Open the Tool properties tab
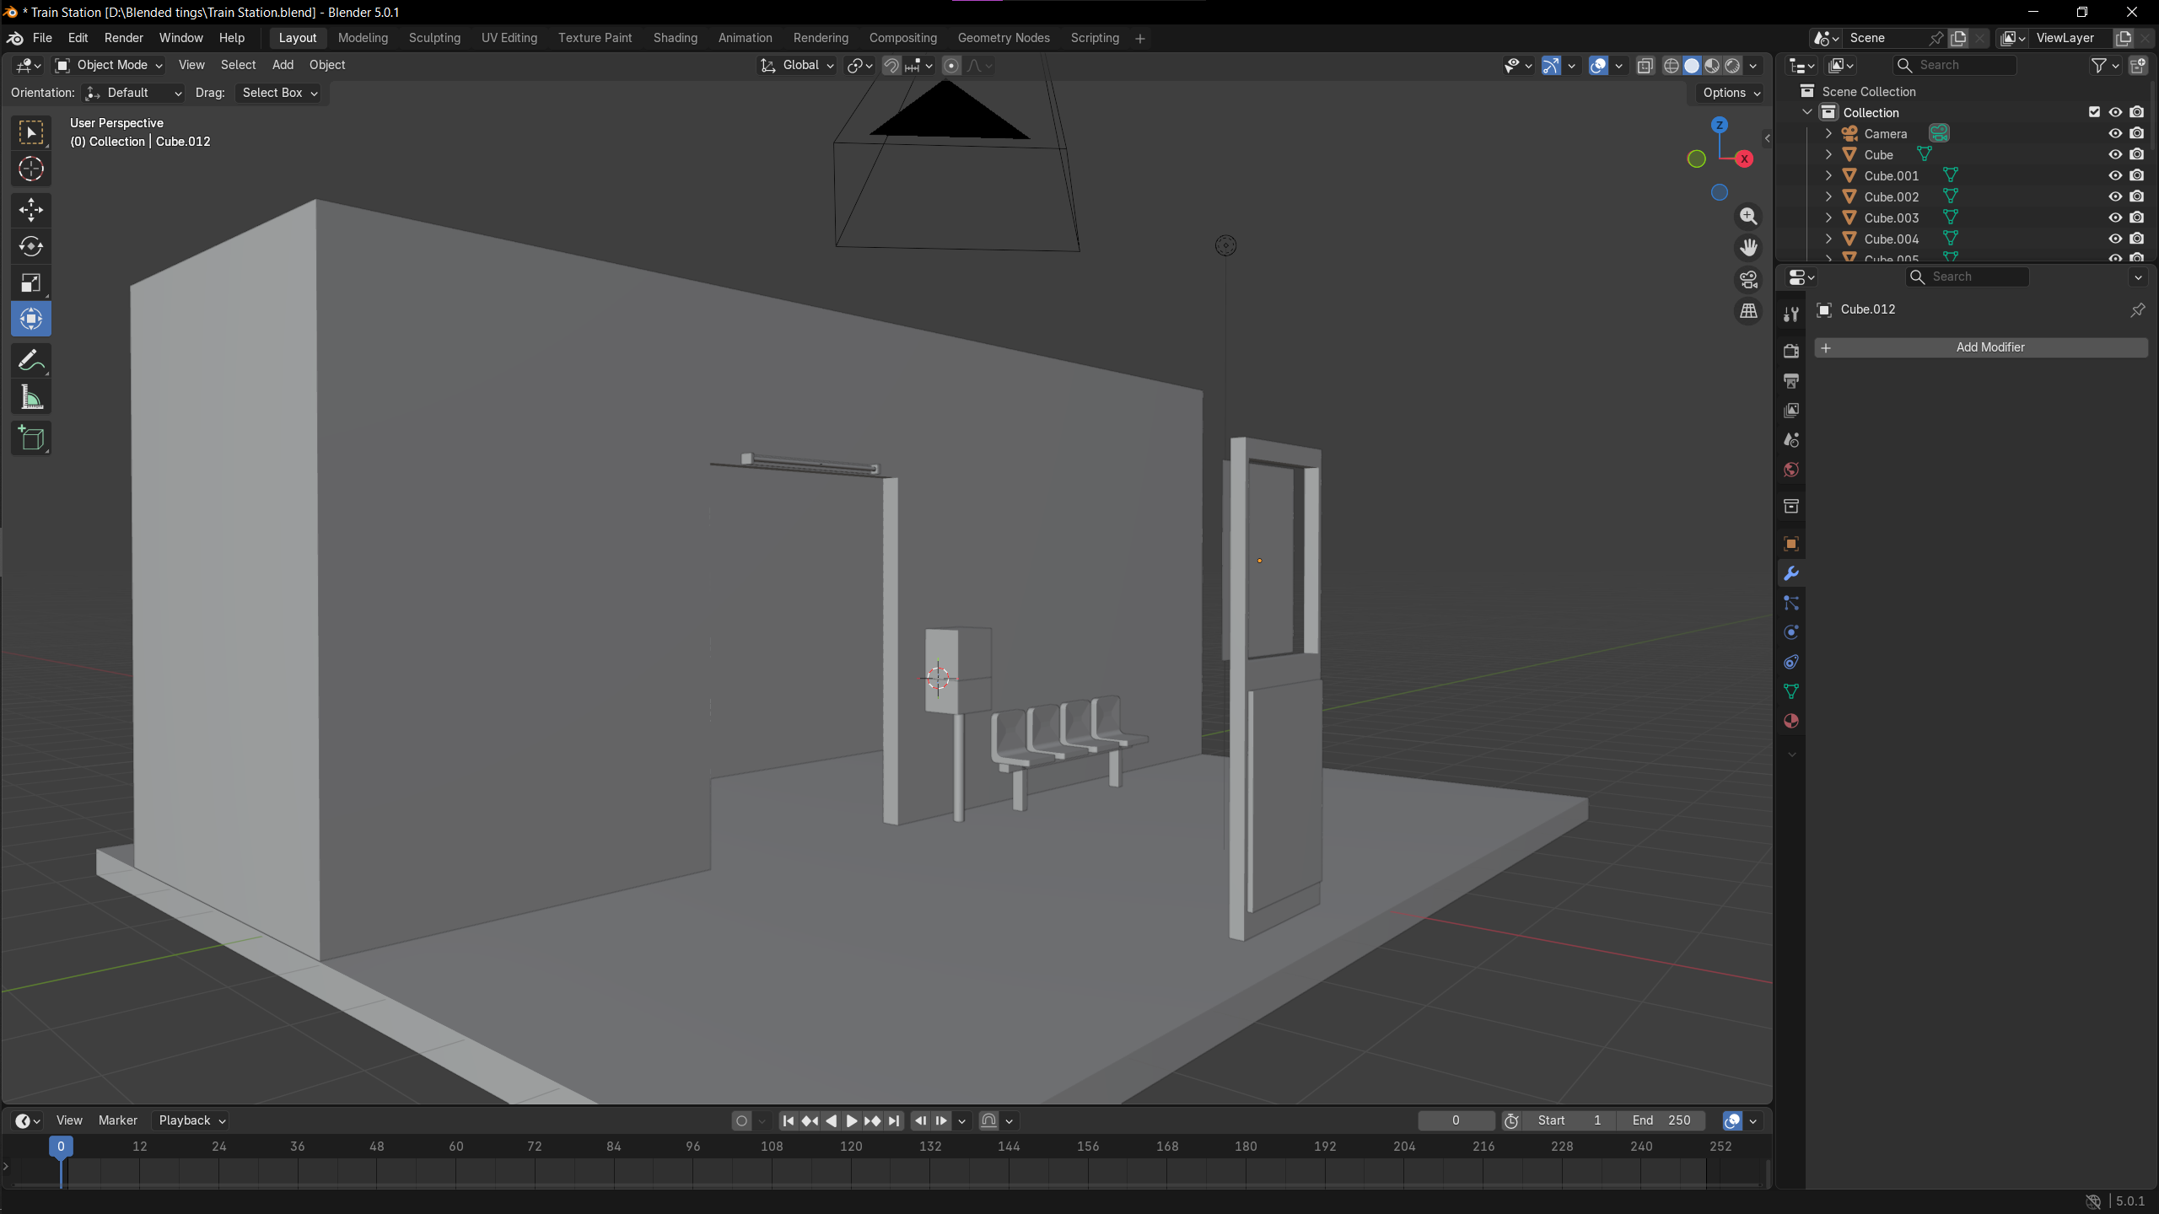The image size is (2159, 1214). [x=1791, y=314]
